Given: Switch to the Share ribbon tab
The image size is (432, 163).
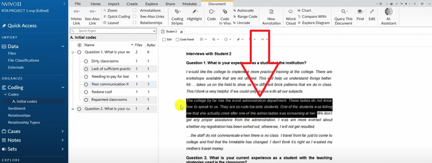Looking at the screenshot, I should pos(170,4).
